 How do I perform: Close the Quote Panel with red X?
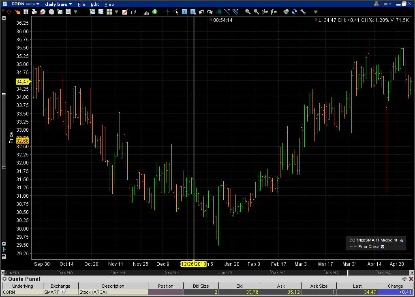[411, 279]
